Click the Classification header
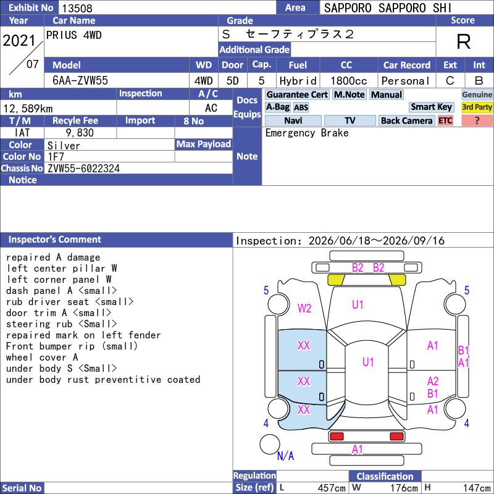 point(385,476)
